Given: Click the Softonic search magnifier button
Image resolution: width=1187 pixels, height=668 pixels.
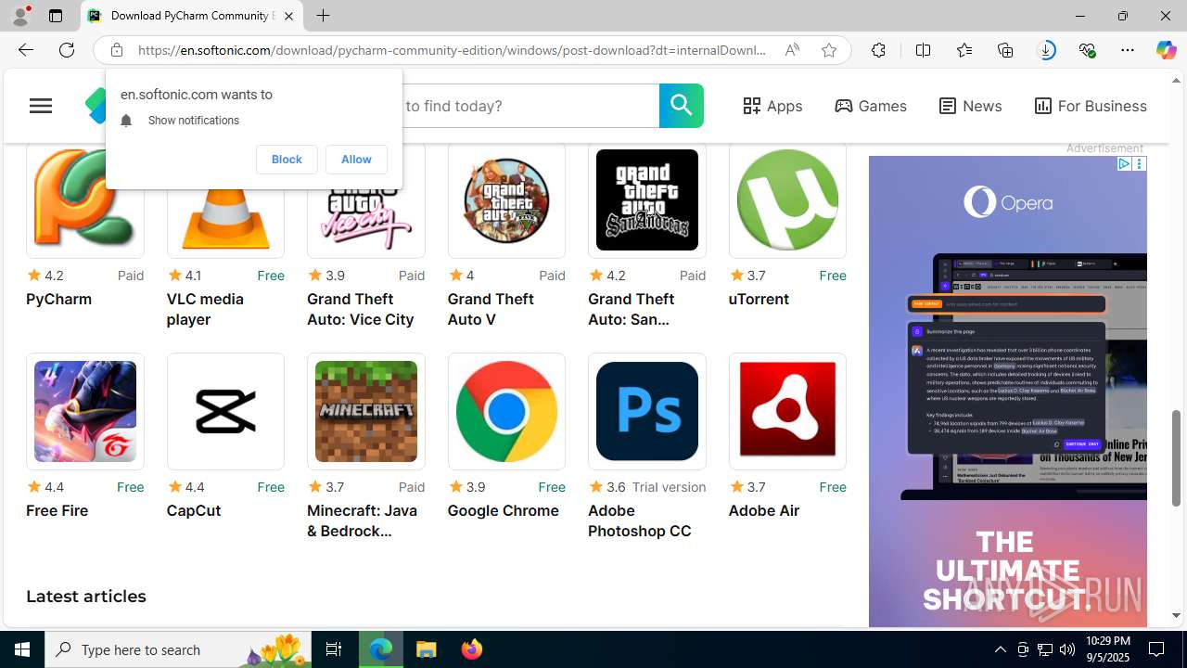Looking at the screenshot, I should coord(681,106).
